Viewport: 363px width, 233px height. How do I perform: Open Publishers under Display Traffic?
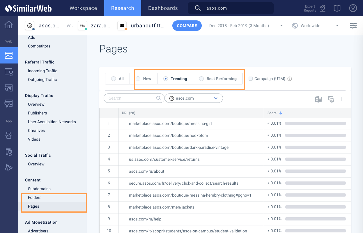point(37,113)
